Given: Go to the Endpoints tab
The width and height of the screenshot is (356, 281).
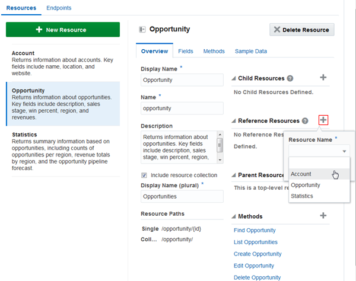Looking at the screenshot, I should (59, 8).
